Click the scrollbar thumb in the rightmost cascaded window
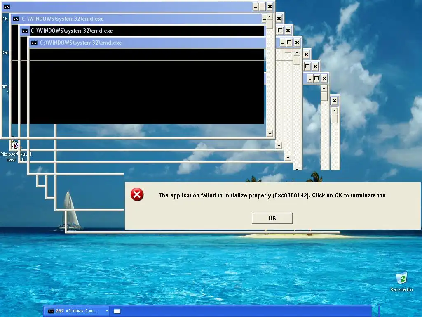 [334, 119]
